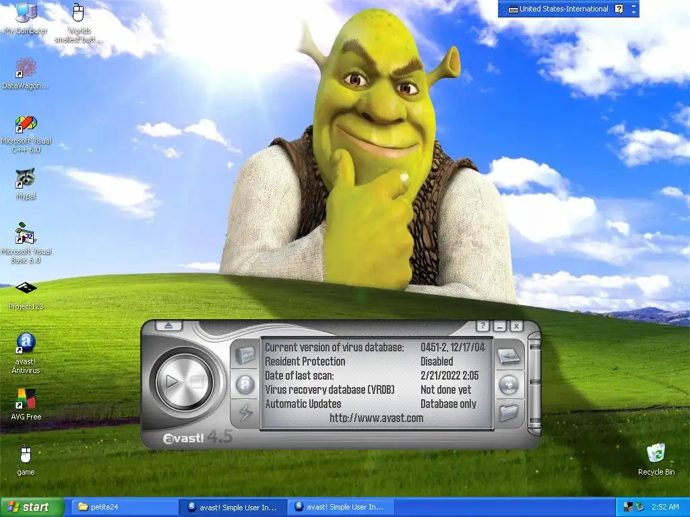The image size is (690, 517).
Task: Start the scan with avast play button
Action: pyautogui.click(x=173, y=382)
